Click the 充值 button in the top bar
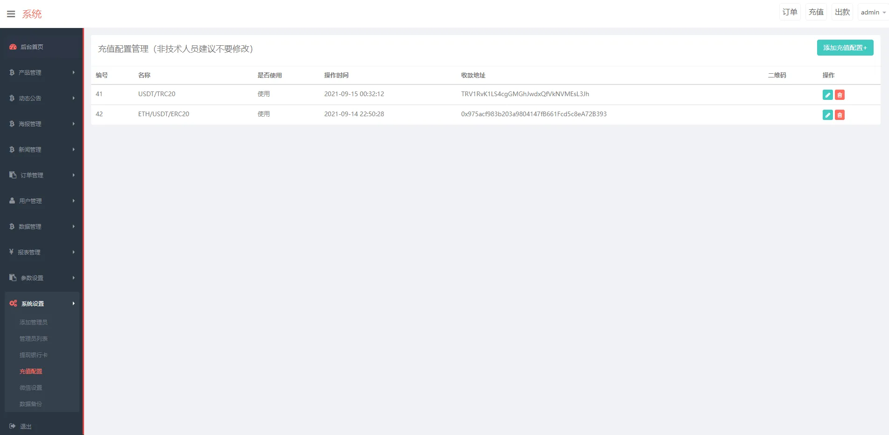Image resolution: width=889 pixels, height=435 pixels. [x=816, y=12]
